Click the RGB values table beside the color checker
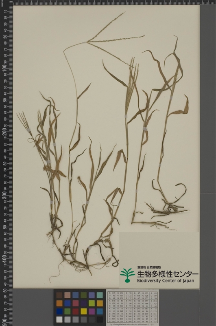Image resolution: width=216 pixels, height=326 pixels. (x=133, y=307)
